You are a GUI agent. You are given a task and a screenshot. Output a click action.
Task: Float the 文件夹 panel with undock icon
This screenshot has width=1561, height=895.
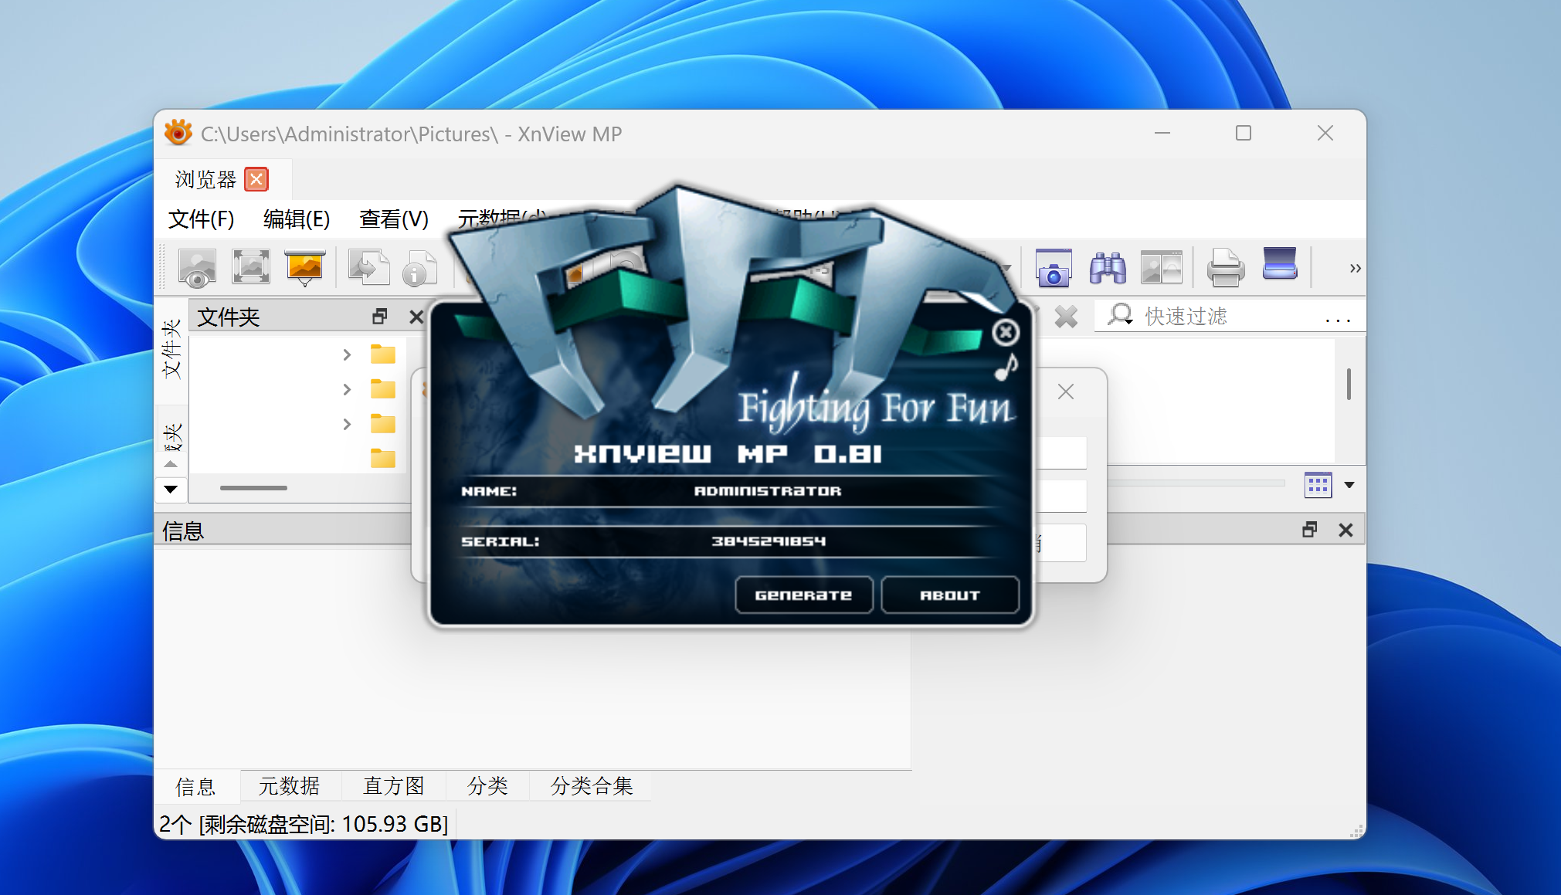(x=379, y=317)
